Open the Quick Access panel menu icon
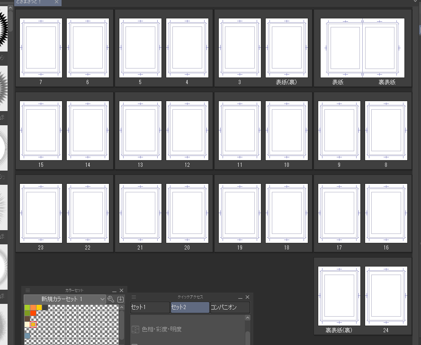Screen dimensions: 421x345 134,297
